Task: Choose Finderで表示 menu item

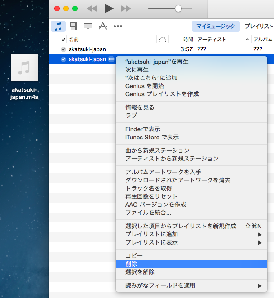Action: click(191, 129)
